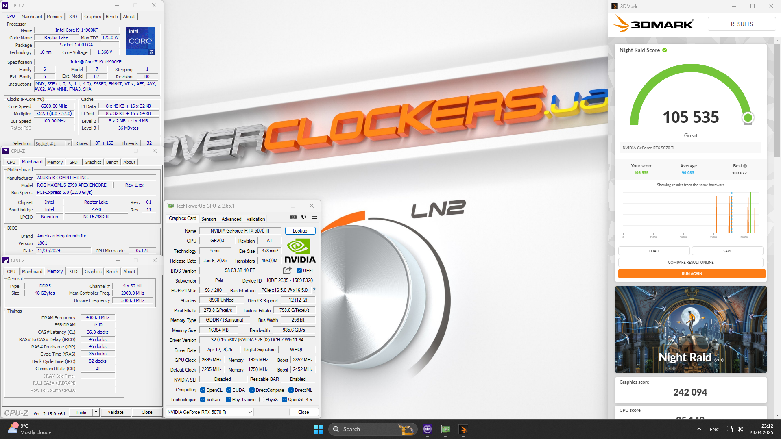781x439 pixels.
Task: Toggle DirectML checkbox
Action: [291, 390]
